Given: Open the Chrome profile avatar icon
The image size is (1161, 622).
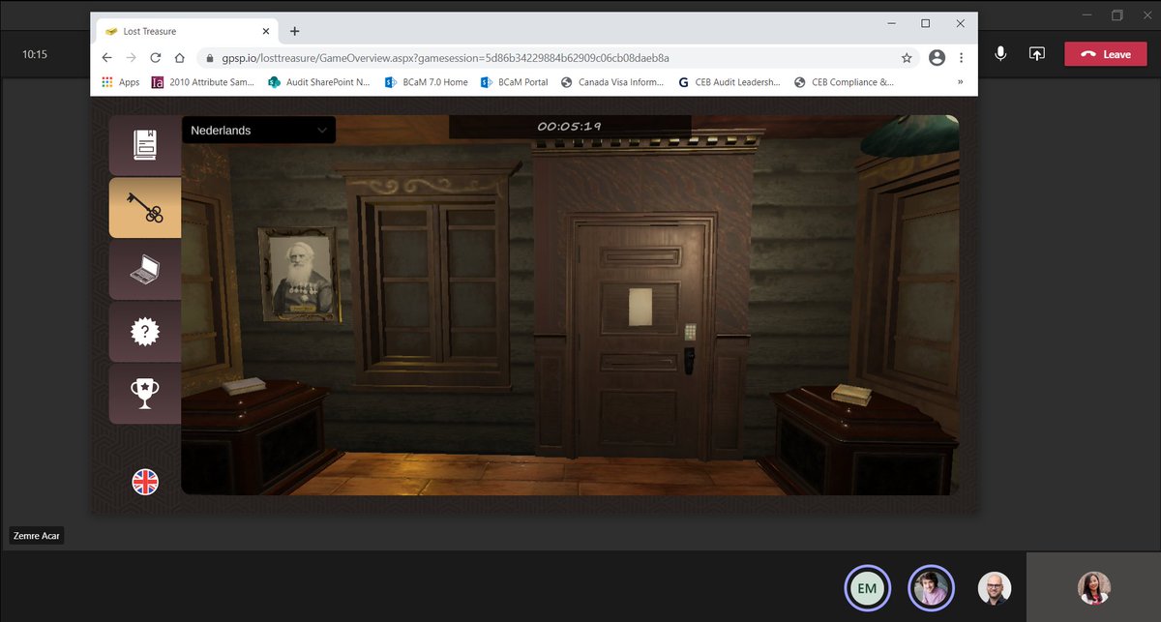Looking at the screenshot, I should (x=937, y=58).
